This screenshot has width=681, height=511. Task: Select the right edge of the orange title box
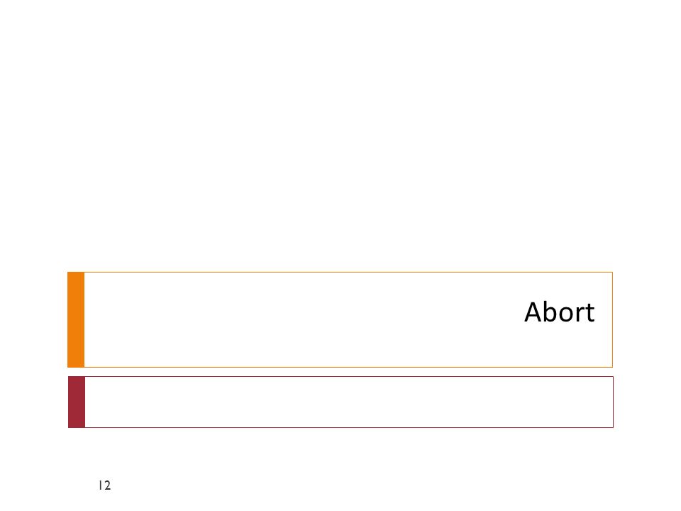[x=612, y=320]
